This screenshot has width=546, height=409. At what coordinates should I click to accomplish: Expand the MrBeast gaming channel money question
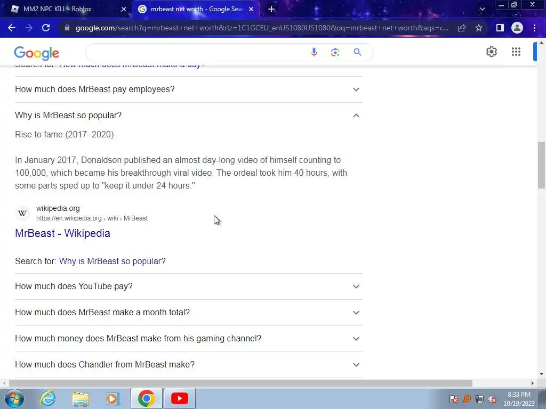point(188,338)
